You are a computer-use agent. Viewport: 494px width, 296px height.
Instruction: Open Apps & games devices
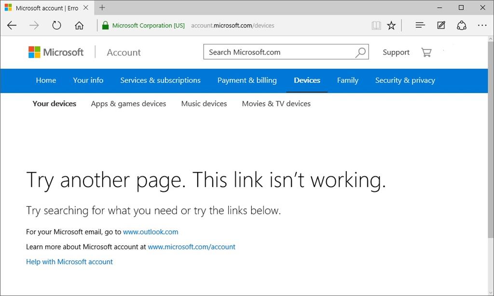click(x=128, y=104)
